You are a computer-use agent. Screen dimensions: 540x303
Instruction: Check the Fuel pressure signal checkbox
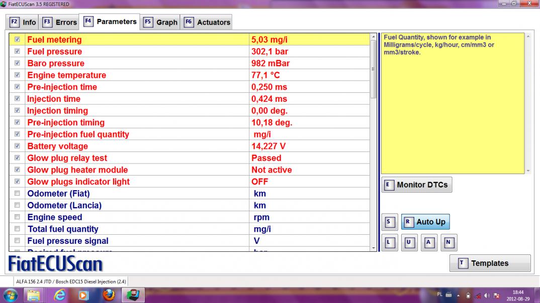point(17,241)
